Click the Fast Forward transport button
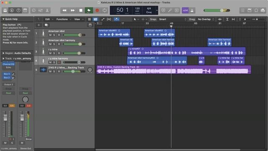The height and width of the screenshot is (151, 268). (x=72, y=10)
